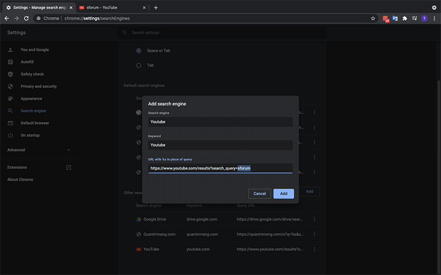Bookmark this page with star icon

(373, 18)
